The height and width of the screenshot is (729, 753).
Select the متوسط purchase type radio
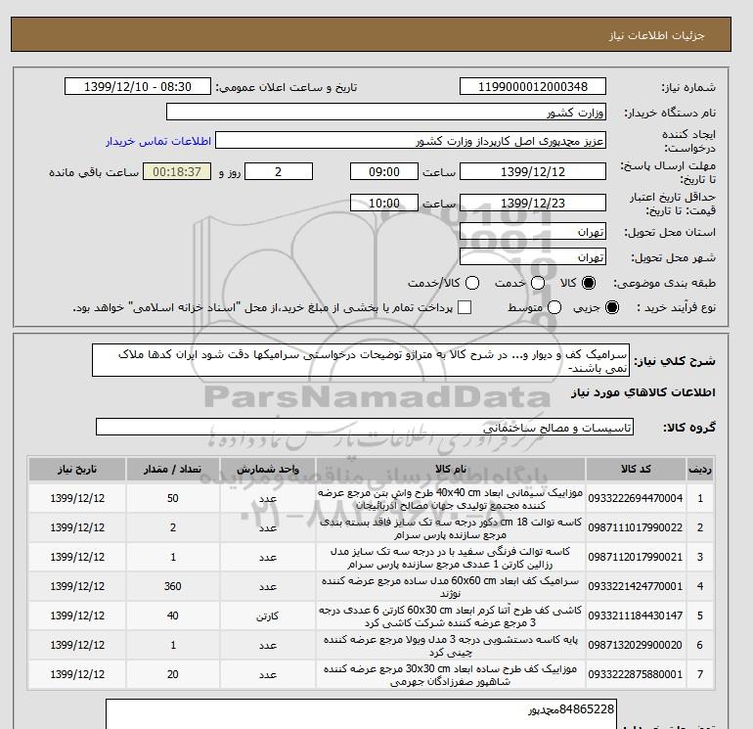point(554,307)
